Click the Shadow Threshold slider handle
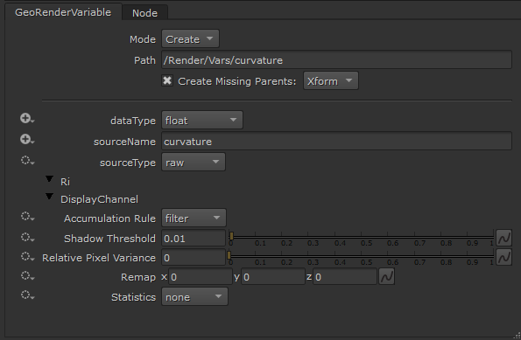 tap(231, 236)
